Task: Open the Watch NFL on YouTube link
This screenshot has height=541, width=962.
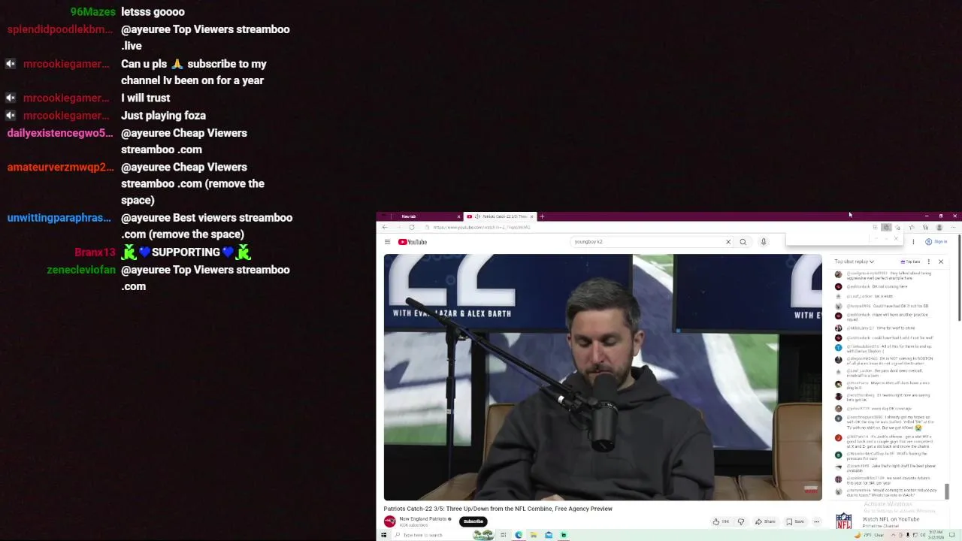Action: click(x=891, y=519)
